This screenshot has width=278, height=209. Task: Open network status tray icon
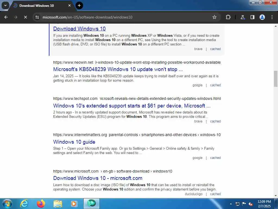click(x=237, y=204)
